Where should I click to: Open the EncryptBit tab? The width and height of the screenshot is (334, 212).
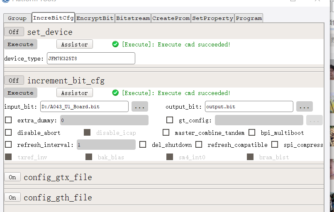95,18
